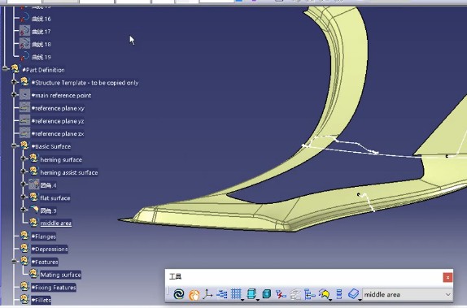The width and height of the screenshot is (467, 308).
Task: Collapse the #Basic Surface node
Action: point(14,145)
